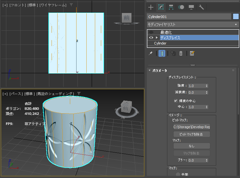Open [既定のシェーディング] shading menu
240x178 pixels.
(55, 94)
